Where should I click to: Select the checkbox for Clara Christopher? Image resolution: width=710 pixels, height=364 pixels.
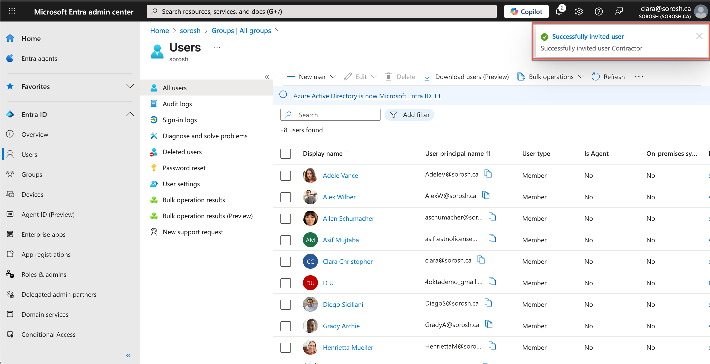coord(286,261)
